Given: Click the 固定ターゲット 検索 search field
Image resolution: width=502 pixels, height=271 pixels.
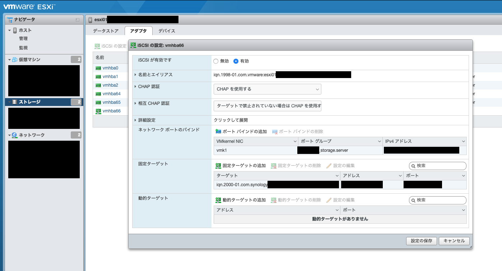Looking at the screenshot, I should pyautogui.click(x=438, y=166).
